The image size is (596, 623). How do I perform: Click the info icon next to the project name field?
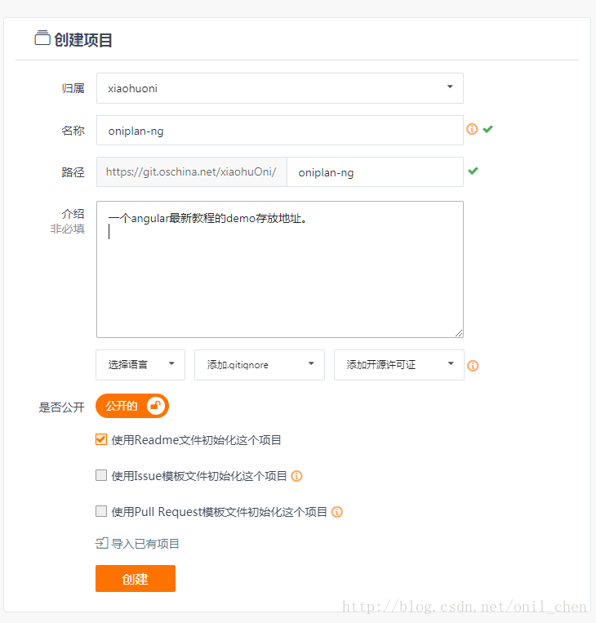tap(472, 129)
